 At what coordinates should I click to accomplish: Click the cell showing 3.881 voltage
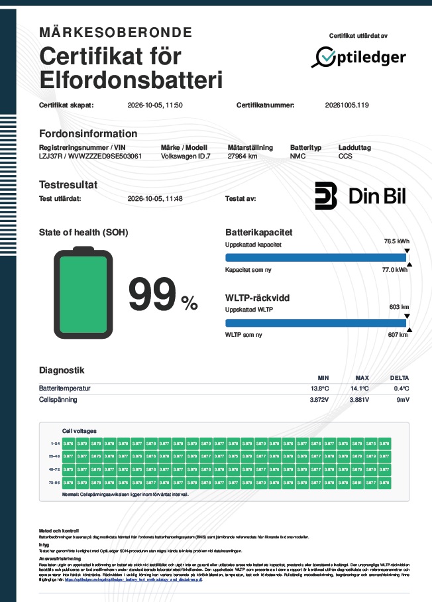click(357, 483)
